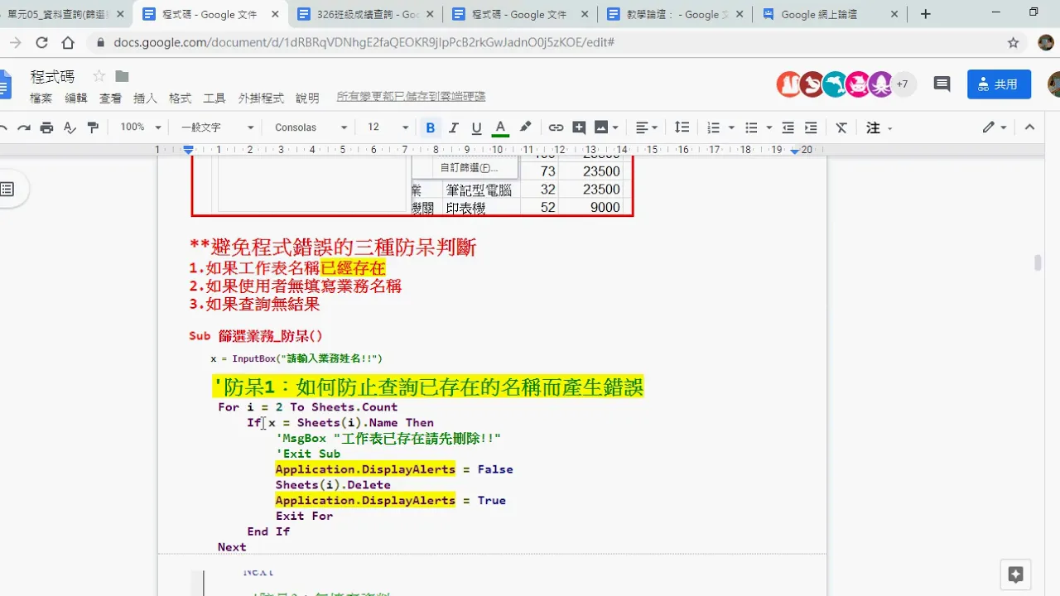Open the document outline panel
Viewport: 1060px width, 596px height.
7,190
